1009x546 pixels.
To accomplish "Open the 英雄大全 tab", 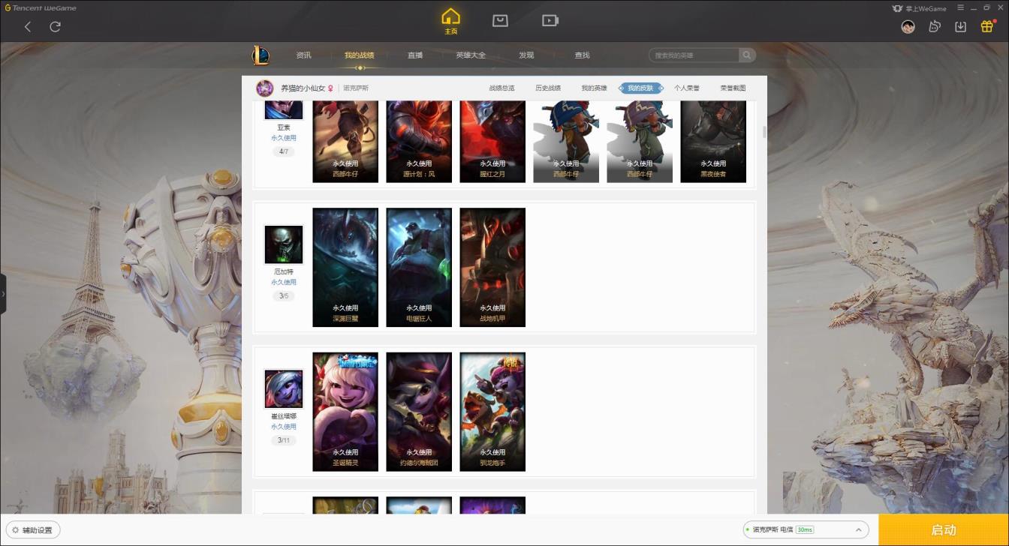I will pyautogui.click(x=471, y=55).
